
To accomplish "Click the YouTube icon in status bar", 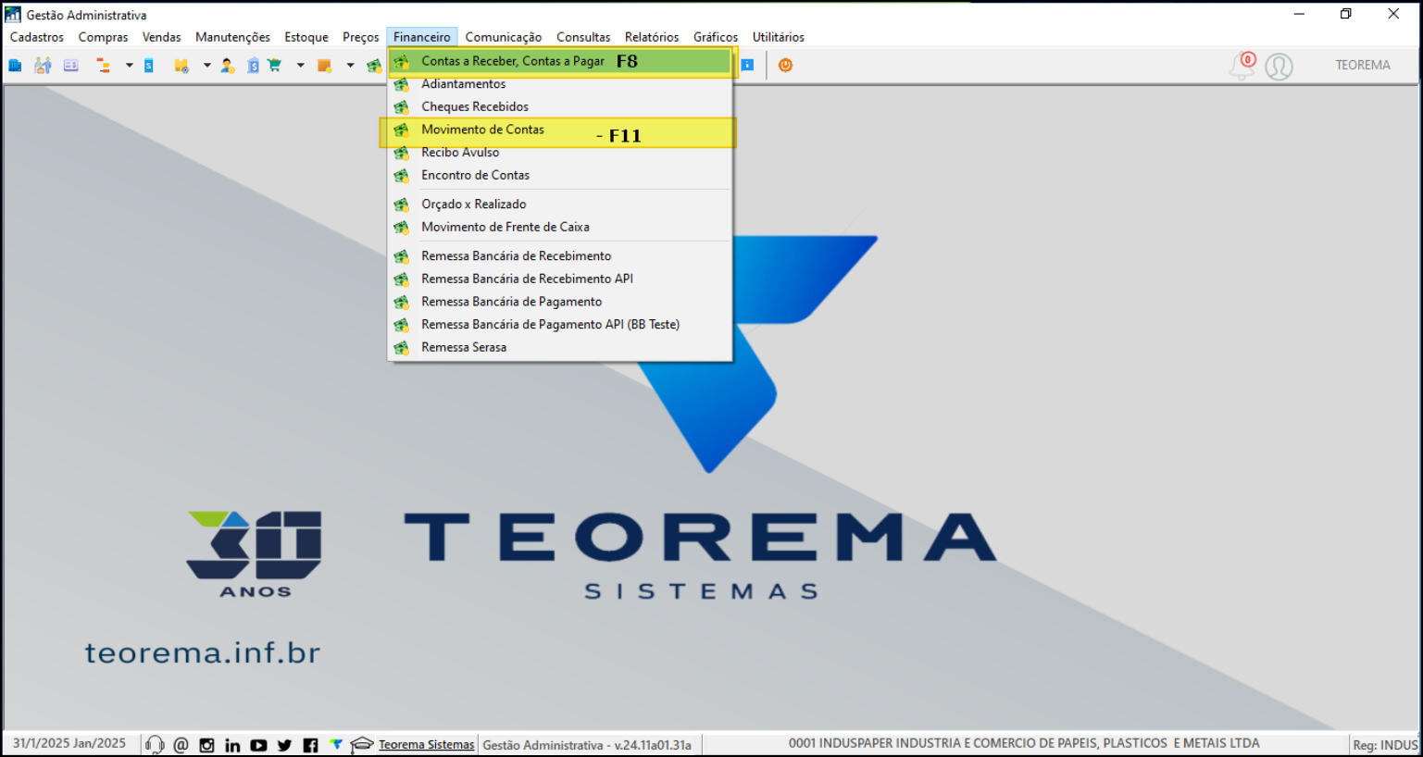I will coord(258,745).
